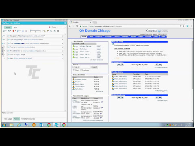The image size is (195, 146).
Task: Click the NAME/ID search input field
Action: click(x=81, y=67)
